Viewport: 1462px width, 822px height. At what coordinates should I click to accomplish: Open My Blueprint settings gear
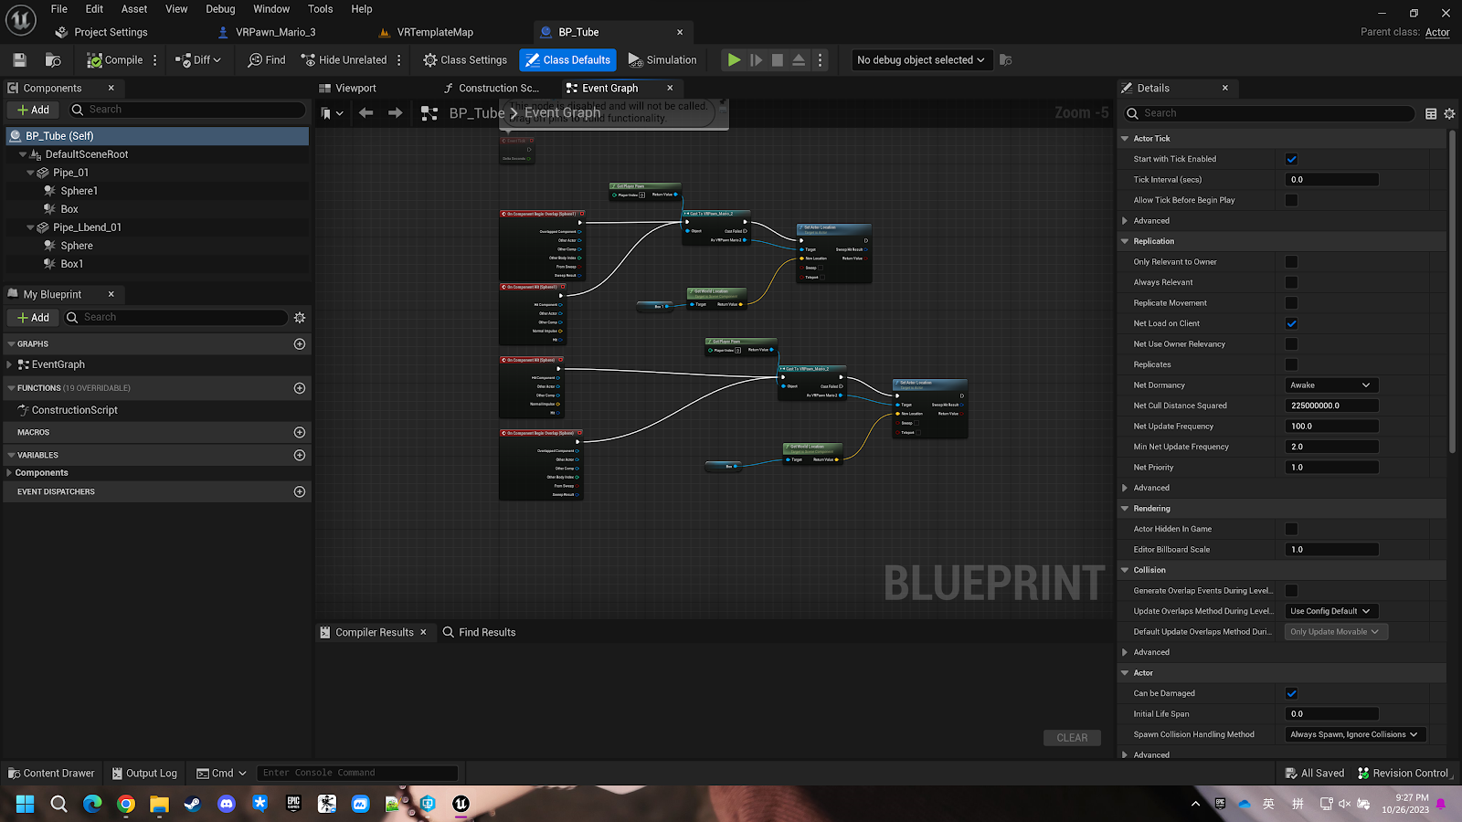[x=300, y=318]
